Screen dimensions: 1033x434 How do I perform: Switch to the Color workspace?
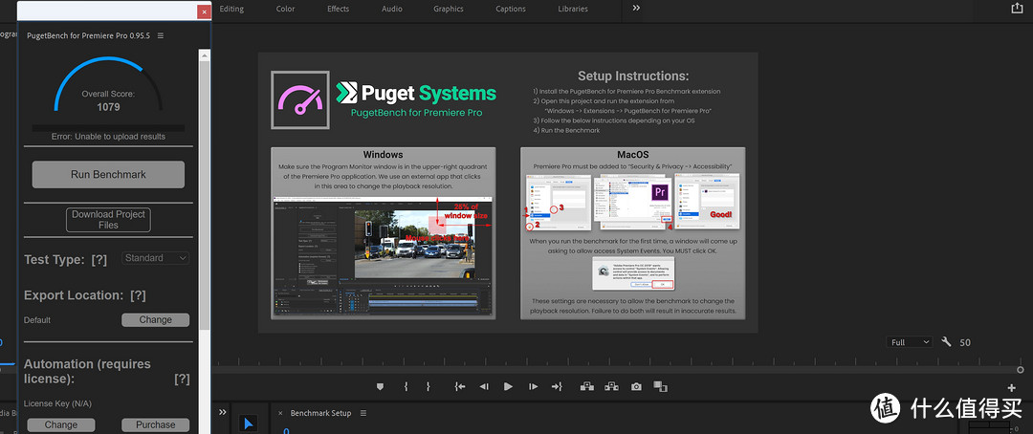[285, 9]
